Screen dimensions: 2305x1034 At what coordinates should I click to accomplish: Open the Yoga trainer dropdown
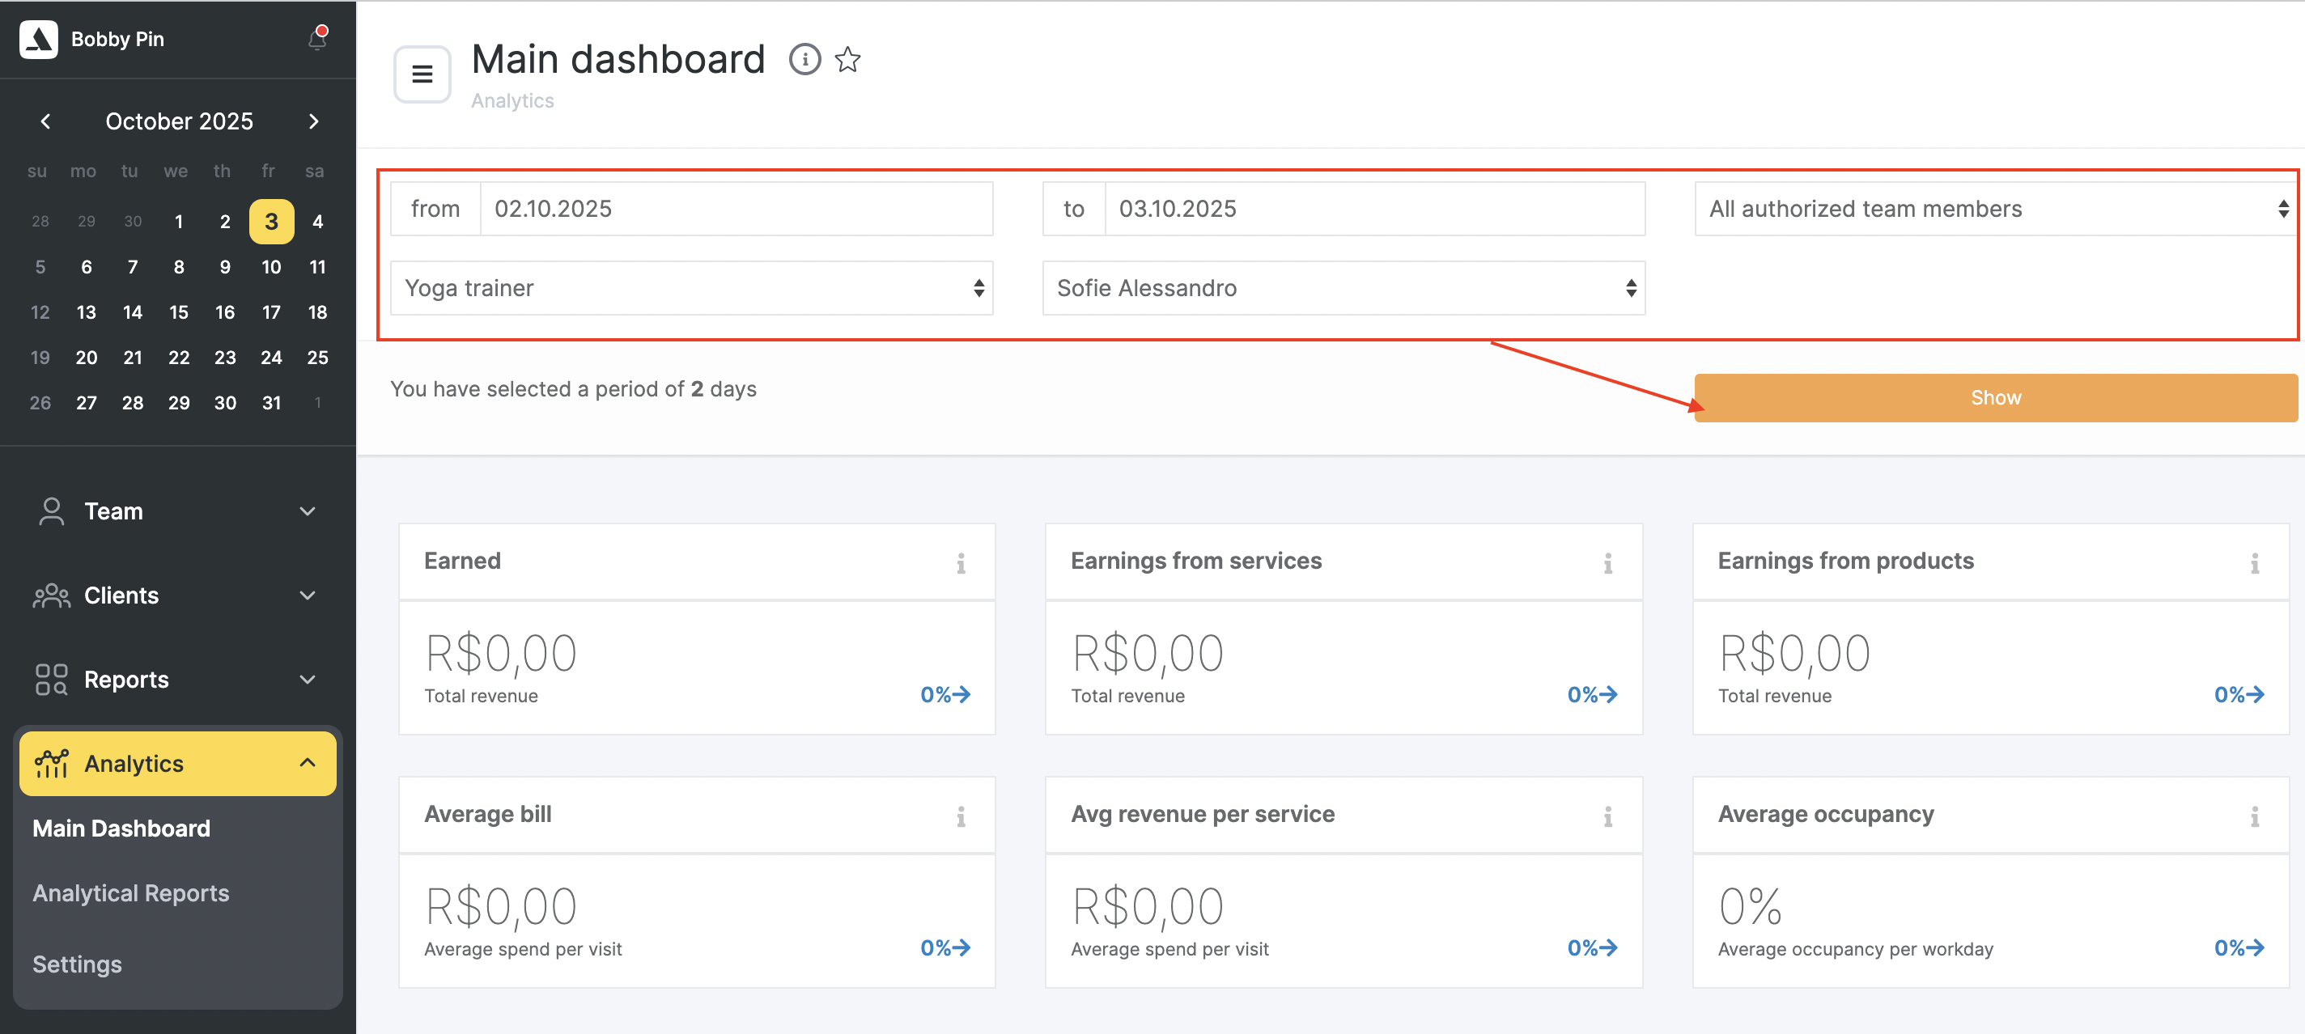[x=692, y=288]
